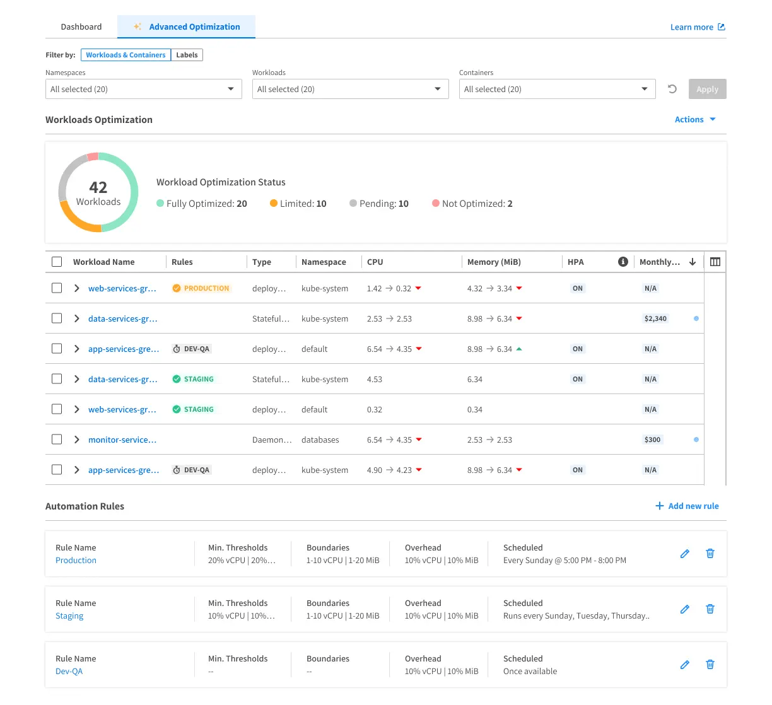Select the first web-services workload checkbox
Screen dimensions: 772x705
[57, 288]
